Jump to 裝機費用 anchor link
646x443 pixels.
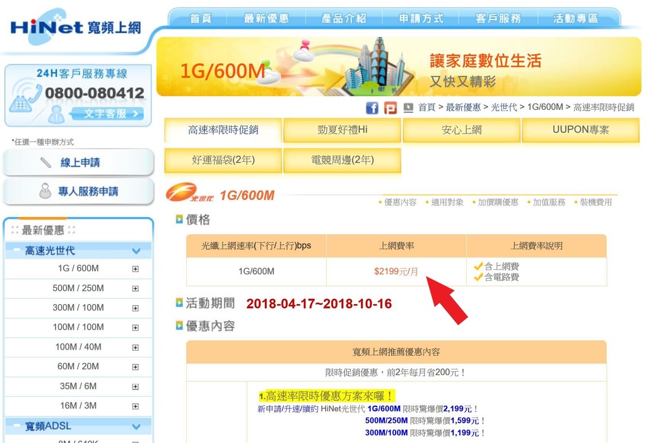tap(596, 203)
